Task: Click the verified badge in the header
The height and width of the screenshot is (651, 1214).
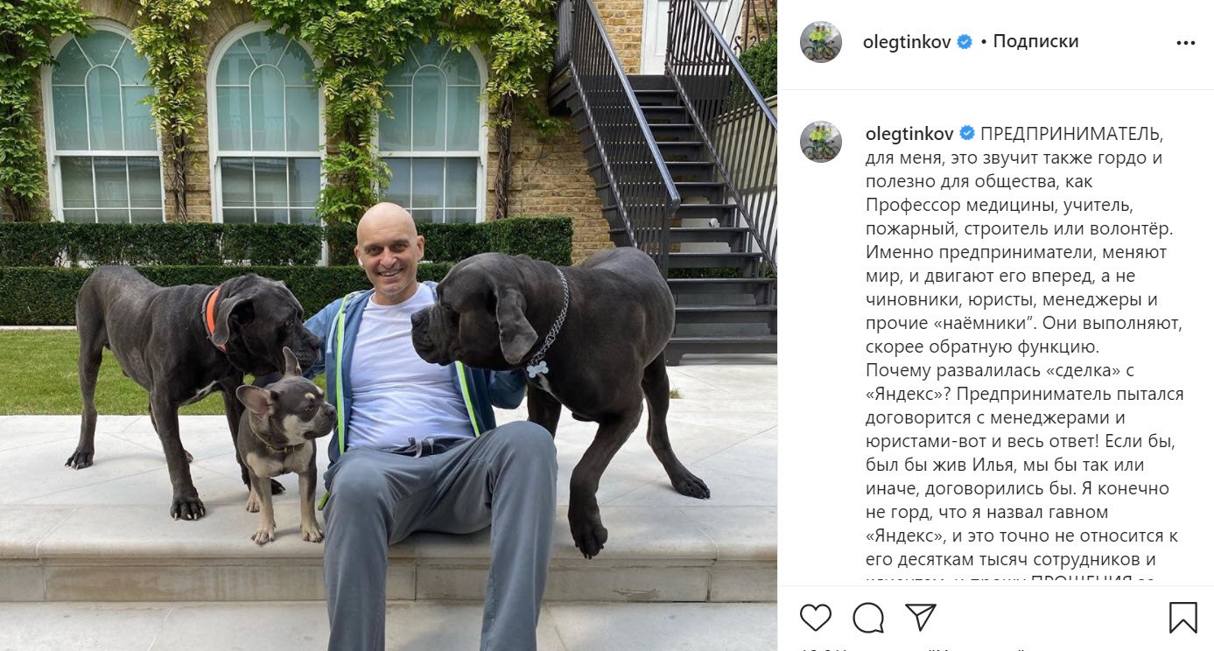Action: tap(965, 41)
